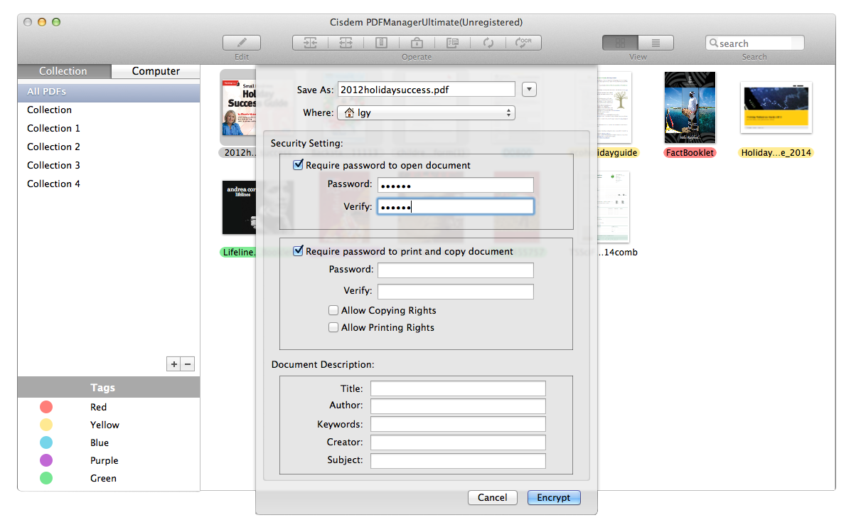
Task: Select the ...14comb PDF thumbnail
Action: coord(613,207)
